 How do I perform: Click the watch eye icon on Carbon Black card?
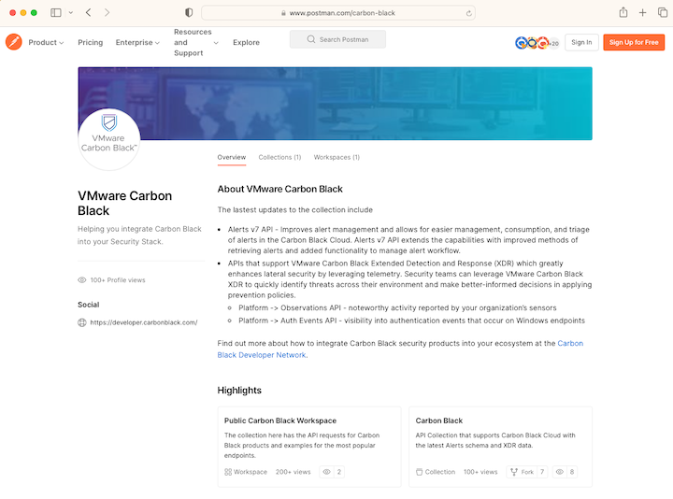[560, 472]
